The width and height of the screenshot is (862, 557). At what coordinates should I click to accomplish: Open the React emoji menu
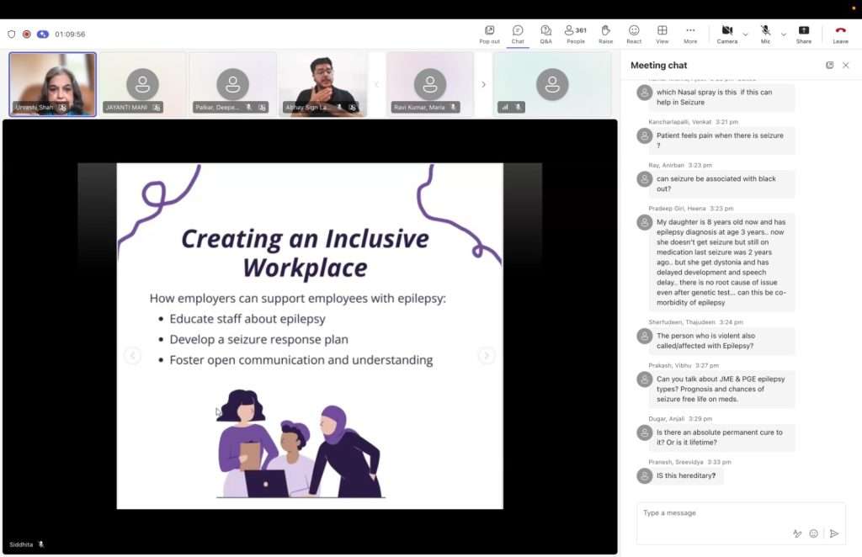634,34
